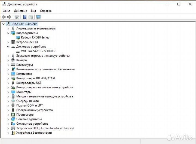Click the Камеры webcam icon
This screenshot has width=196, height=144.
point(13,60)
